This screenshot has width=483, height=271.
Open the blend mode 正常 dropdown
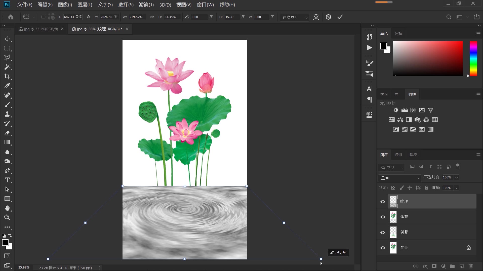[399, 178]
